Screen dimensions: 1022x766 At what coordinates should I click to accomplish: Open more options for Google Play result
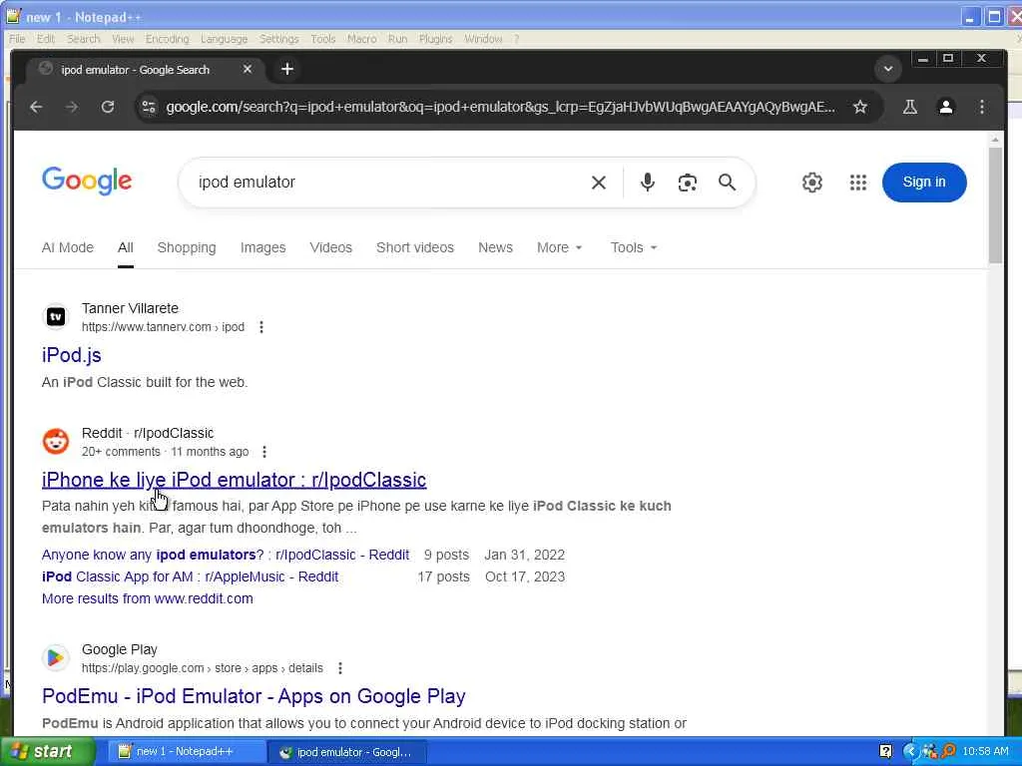(340, 668)
